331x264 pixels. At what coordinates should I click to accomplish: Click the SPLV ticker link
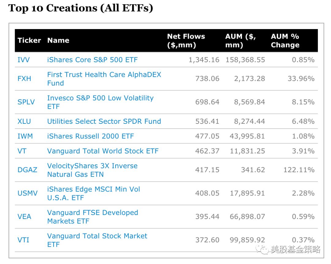pos(26,102)
